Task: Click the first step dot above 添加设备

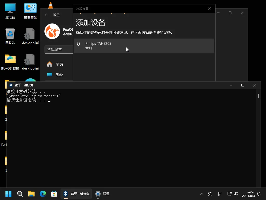Action: pyautogui.click(x=81, y=13)
